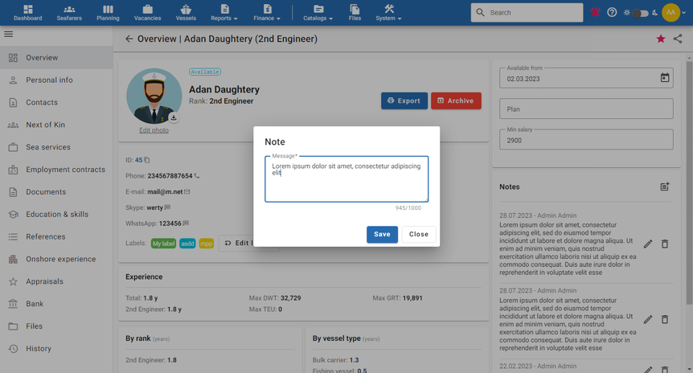Expand the Reports dropdown menu
This screenshot has width=693, height=373.
224,13
